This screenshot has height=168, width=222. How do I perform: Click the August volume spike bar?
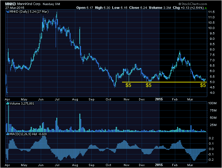(80, 123)
